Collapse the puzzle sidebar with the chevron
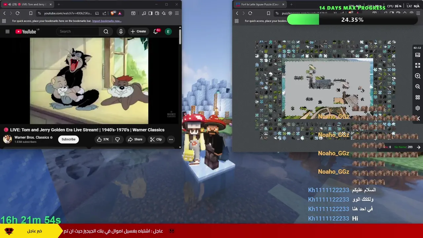This screenshot has height=238, width=423. (x=418, y=118)
